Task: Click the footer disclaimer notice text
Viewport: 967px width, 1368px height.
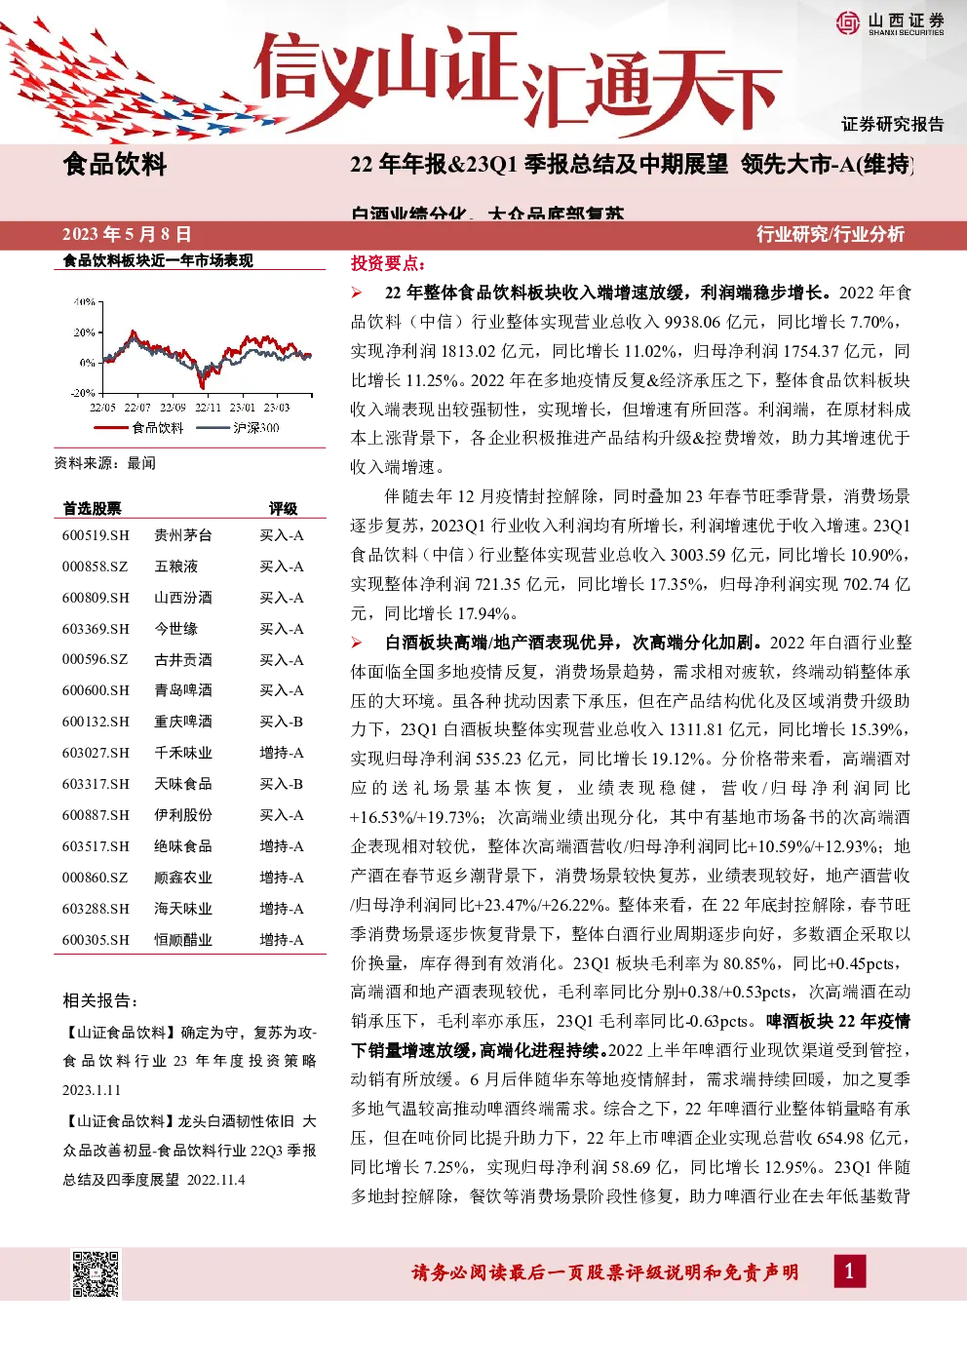Action: [604, 1272]
